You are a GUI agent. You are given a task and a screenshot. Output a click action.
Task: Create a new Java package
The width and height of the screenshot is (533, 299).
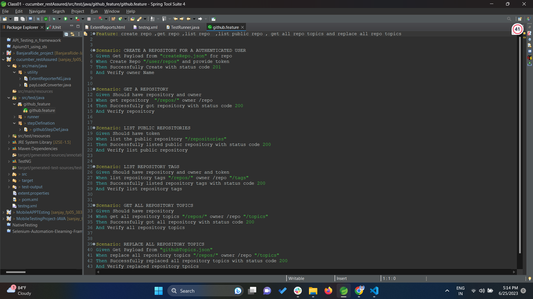tap(113, 19)
